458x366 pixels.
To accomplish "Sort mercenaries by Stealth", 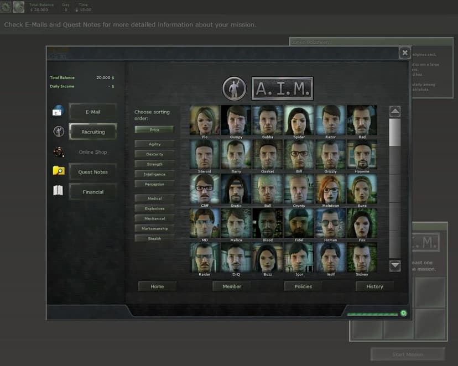I will [154, 238].
